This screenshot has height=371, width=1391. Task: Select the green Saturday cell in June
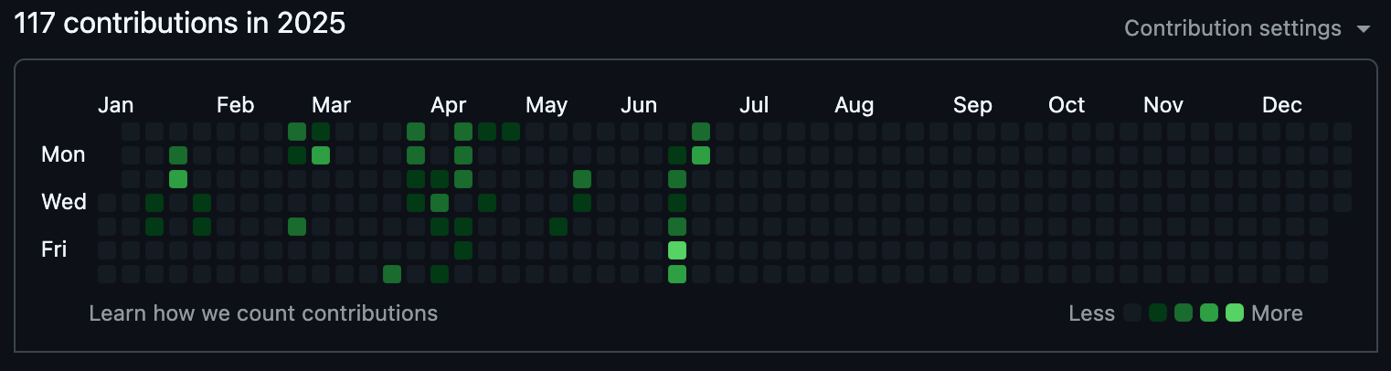pos(677,273)
